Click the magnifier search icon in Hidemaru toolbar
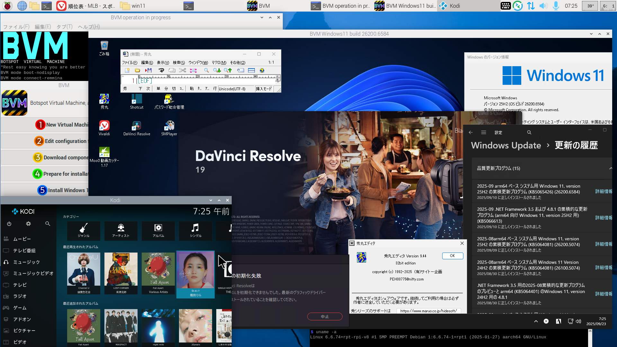The image size is (617, 347). [206, 70]
